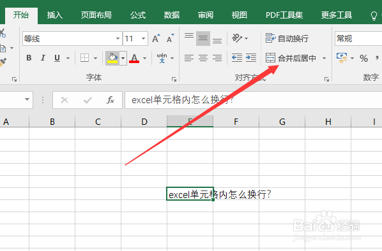
Task: Open clipboard pane dialog launcher
Action: tap(15, 79)
